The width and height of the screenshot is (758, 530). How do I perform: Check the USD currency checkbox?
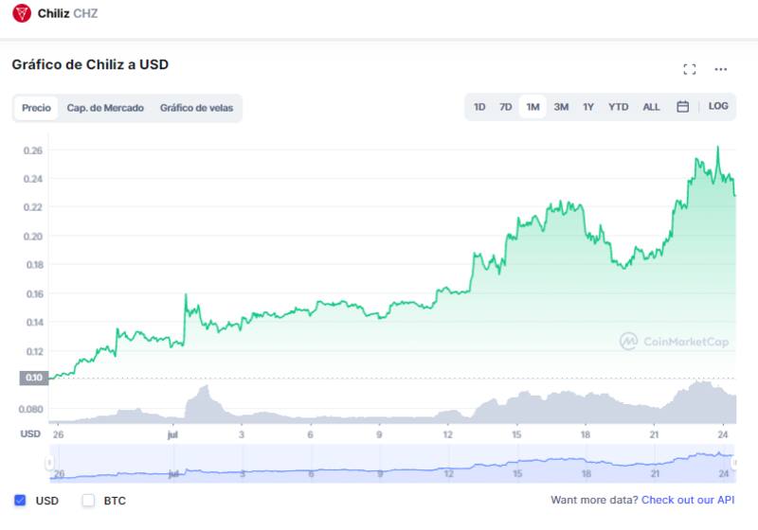click(20, 500)
